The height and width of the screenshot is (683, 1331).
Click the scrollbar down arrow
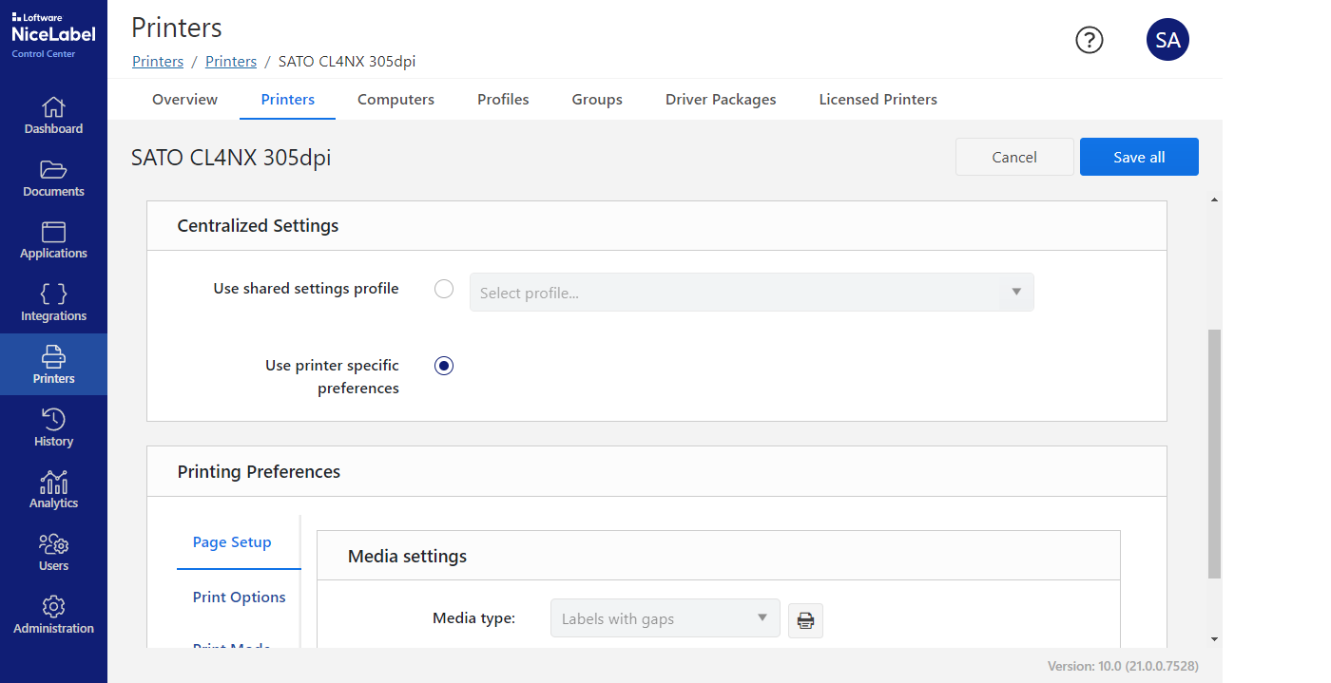1214,639
